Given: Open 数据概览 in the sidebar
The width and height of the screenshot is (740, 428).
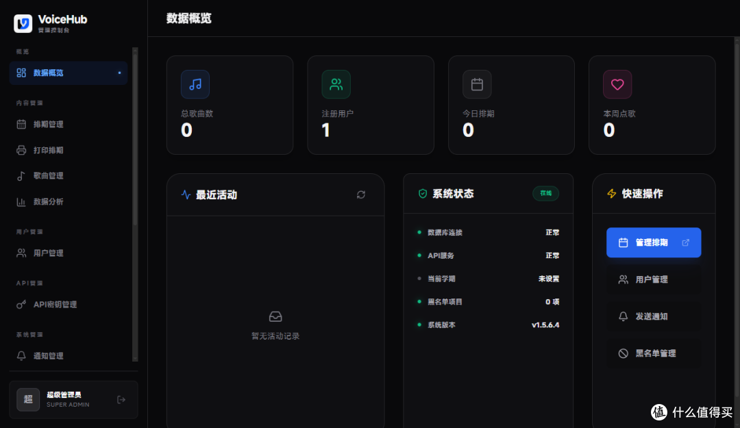Looking at the screenshot, I should (69, 73).
